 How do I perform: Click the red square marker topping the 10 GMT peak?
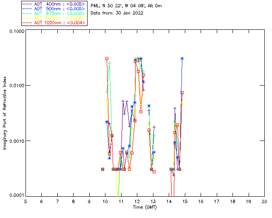pyautogui.click(x=107, y=59)
